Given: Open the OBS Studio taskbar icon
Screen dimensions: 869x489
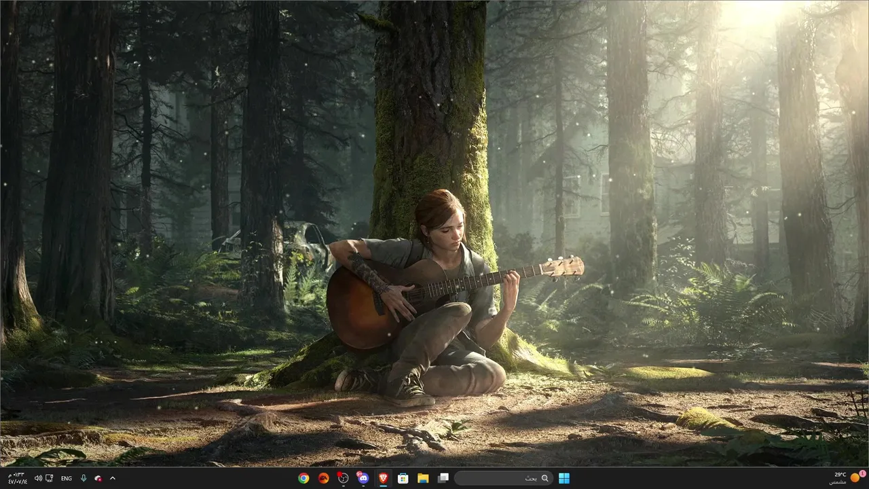Looking at the screenshot, I should coord(343,478).
